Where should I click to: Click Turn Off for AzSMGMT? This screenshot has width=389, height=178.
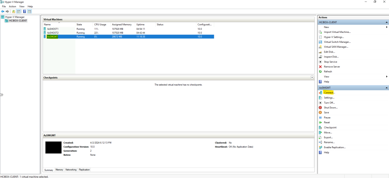click(x=329, y=103)
